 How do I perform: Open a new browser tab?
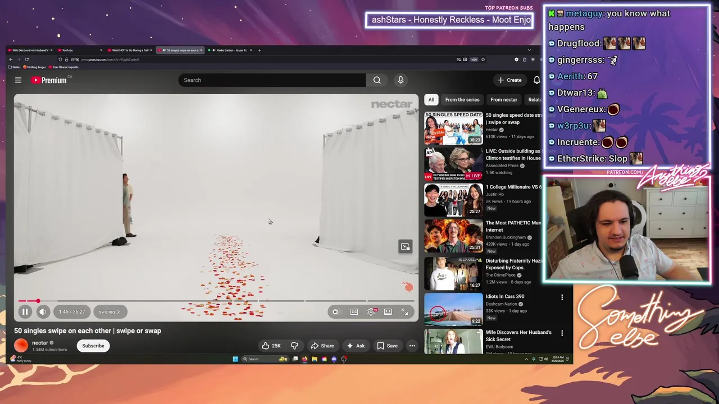pos(259,50)
